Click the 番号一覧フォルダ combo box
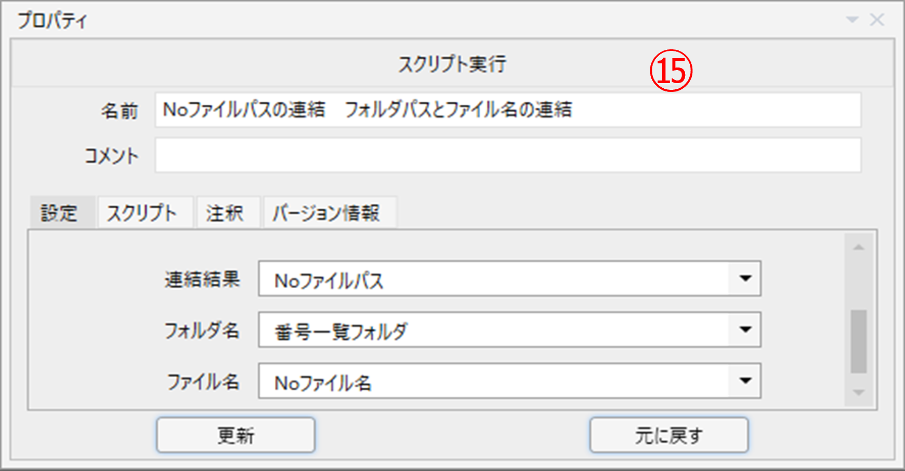This screenshot has height=471, width=905. (x=494, y=330)
